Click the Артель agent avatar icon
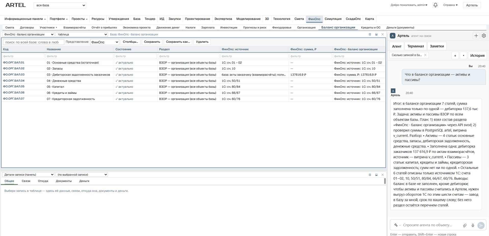Image resolution: width=489 pixels, height=236 pixels. click(x=393, y=36)
